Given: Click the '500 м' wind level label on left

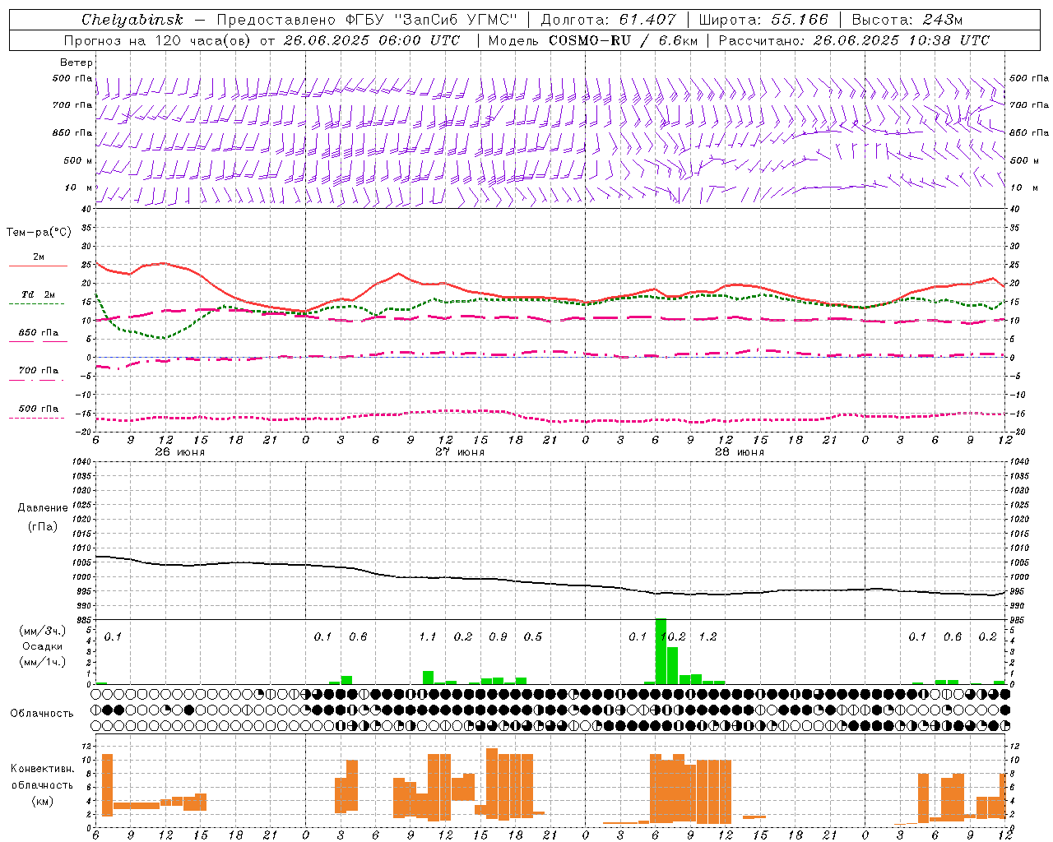Looking at the screenshot, I should click(78, 160).
